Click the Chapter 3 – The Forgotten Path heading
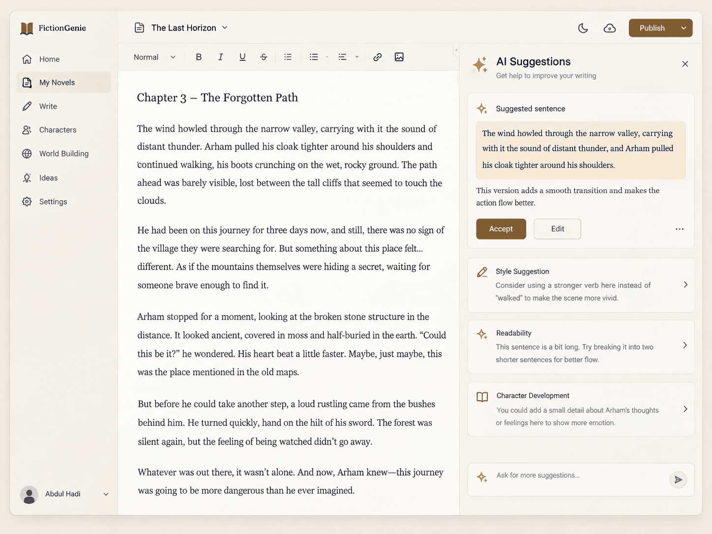The height and width of the screenshot is (534, 712). [217, 97]
